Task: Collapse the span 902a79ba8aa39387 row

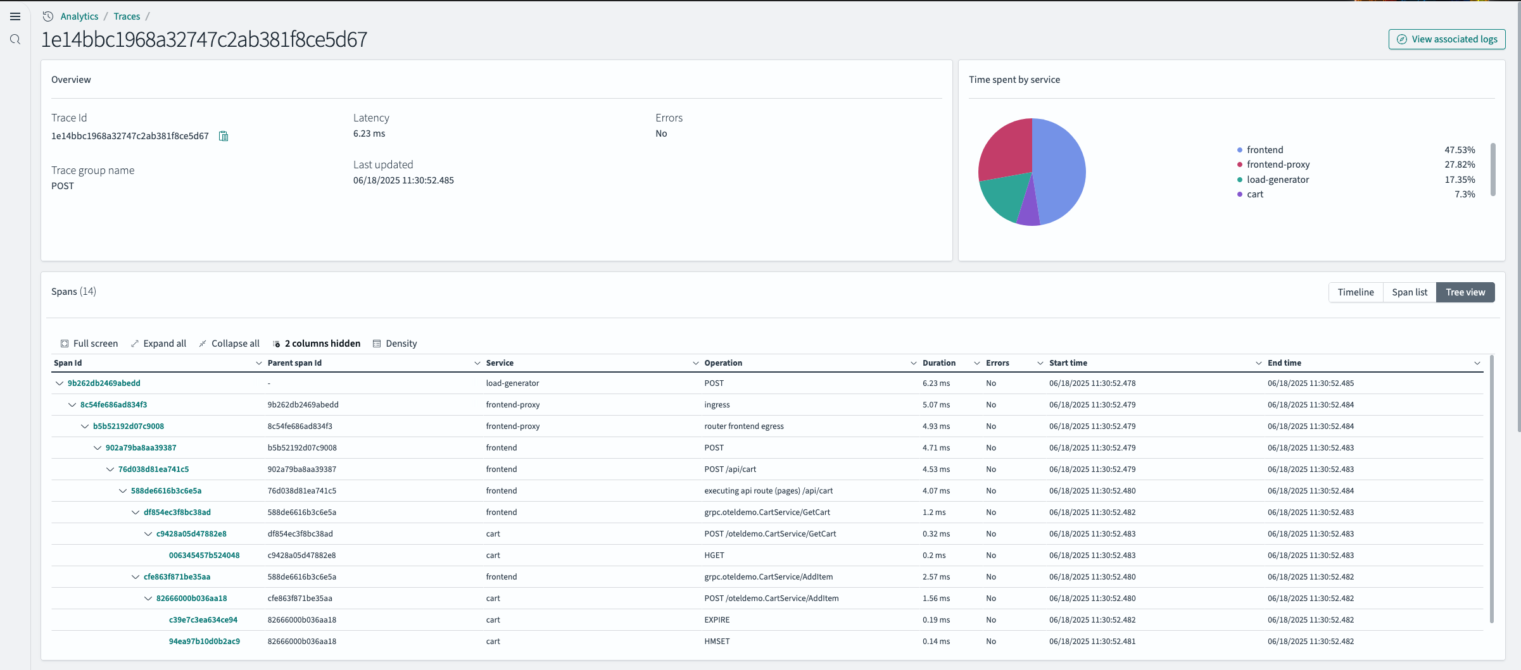Action: click(97, 447)
